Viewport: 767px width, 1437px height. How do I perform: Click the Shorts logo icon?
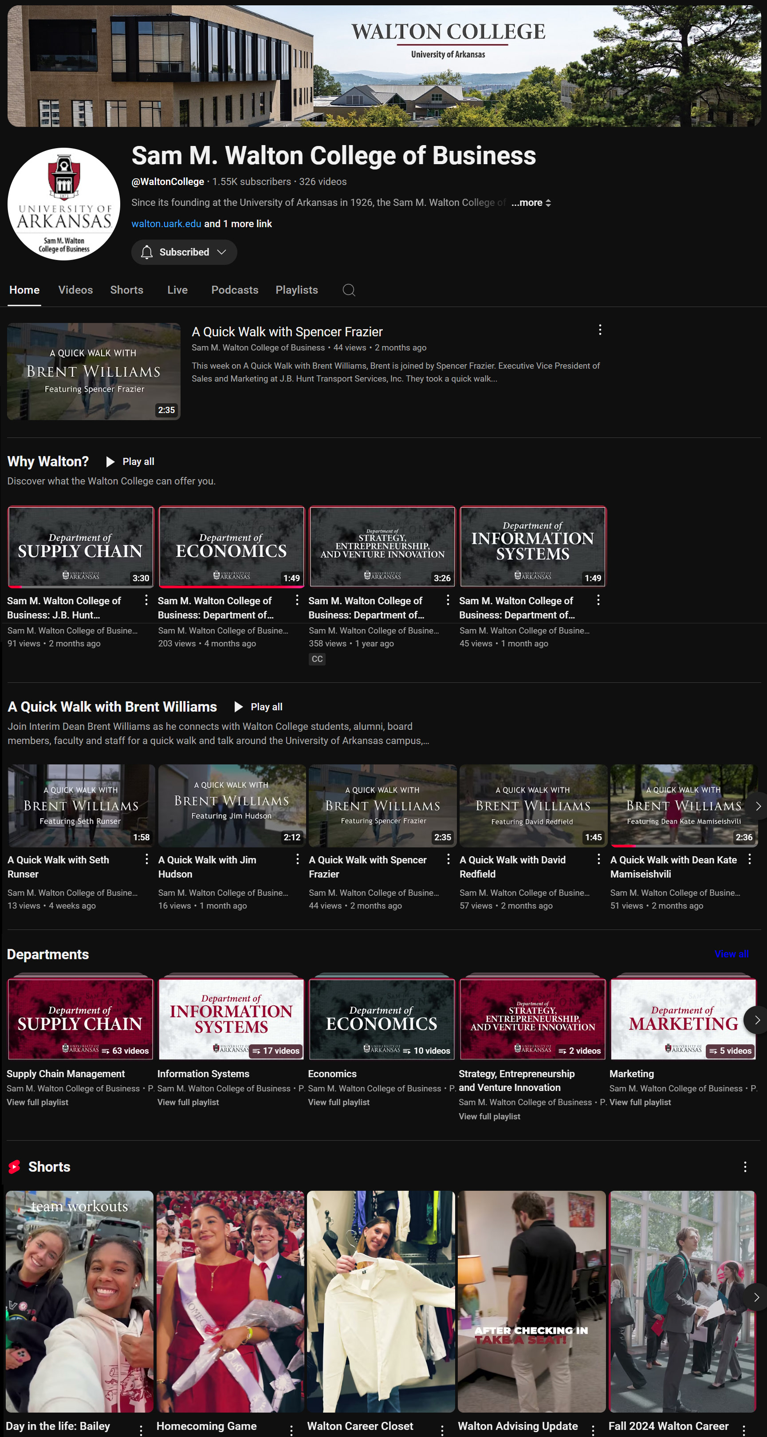point(15,1167)
